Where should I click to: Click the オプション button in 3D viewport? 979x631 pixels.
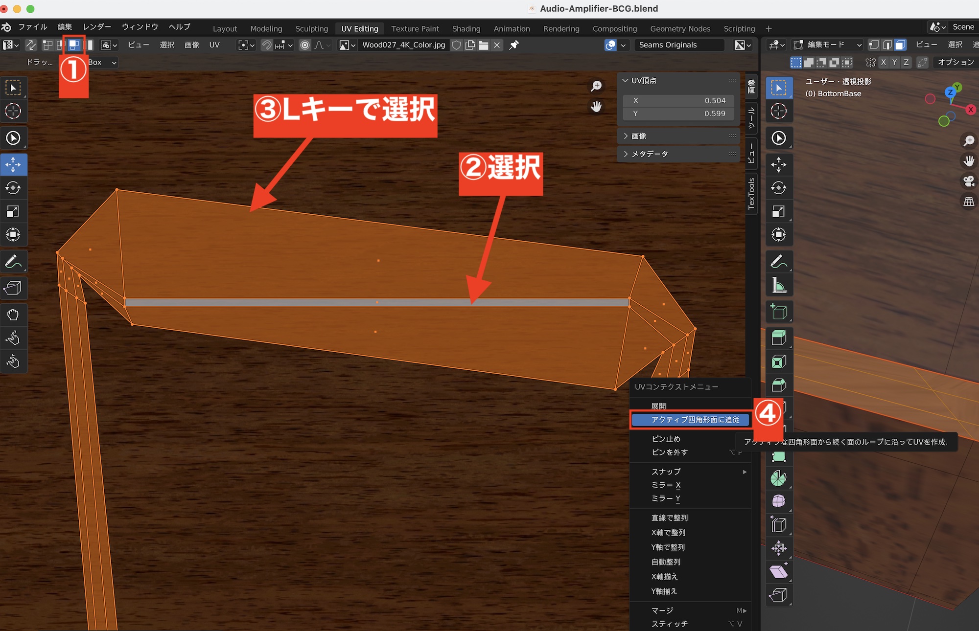click(x=955, y=62)
